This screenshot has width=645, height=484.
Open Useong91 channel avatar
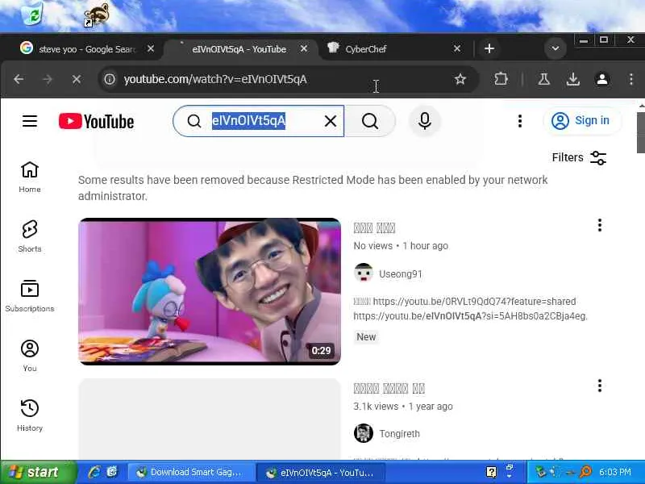364,273
